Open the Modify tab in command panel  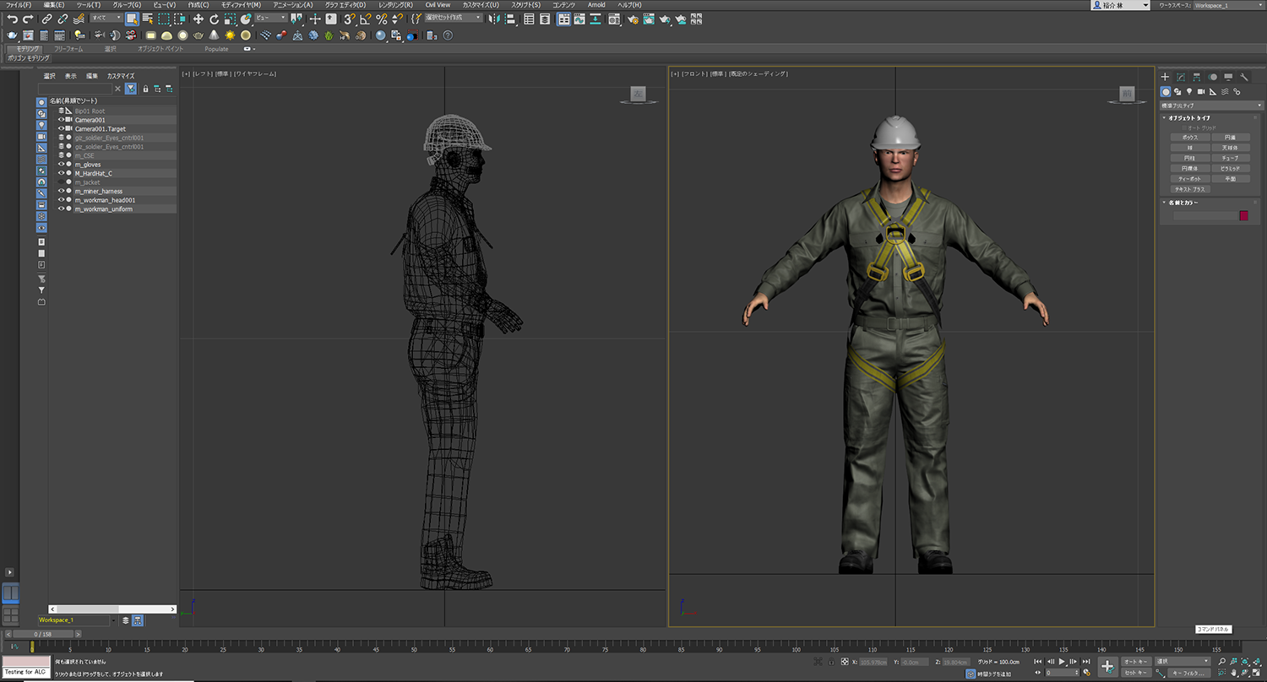(1181, 77)
